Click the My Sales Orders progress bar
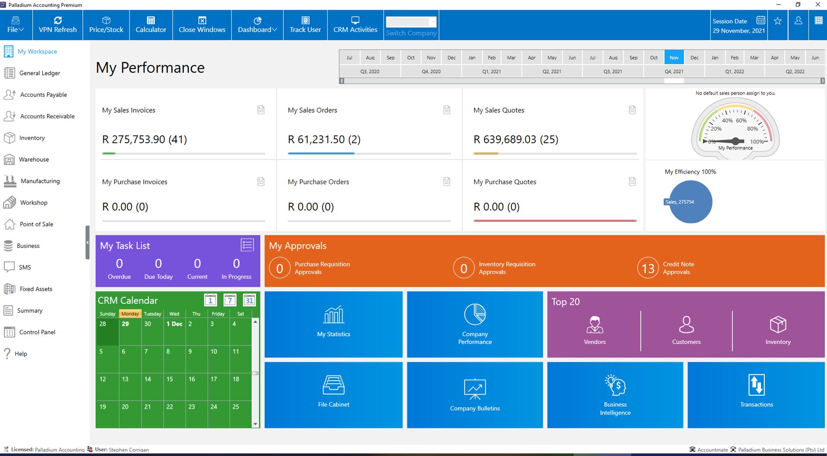Viewport: 827px width, 456px height. 369,153
